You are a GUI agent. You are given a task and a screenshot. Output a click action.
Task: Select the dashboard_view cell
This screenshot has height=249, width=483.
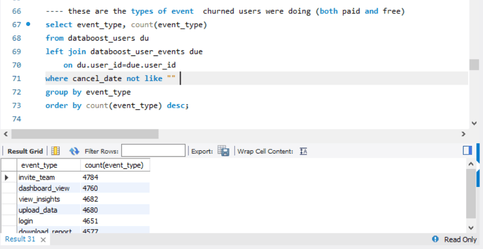tap(49, 188)
